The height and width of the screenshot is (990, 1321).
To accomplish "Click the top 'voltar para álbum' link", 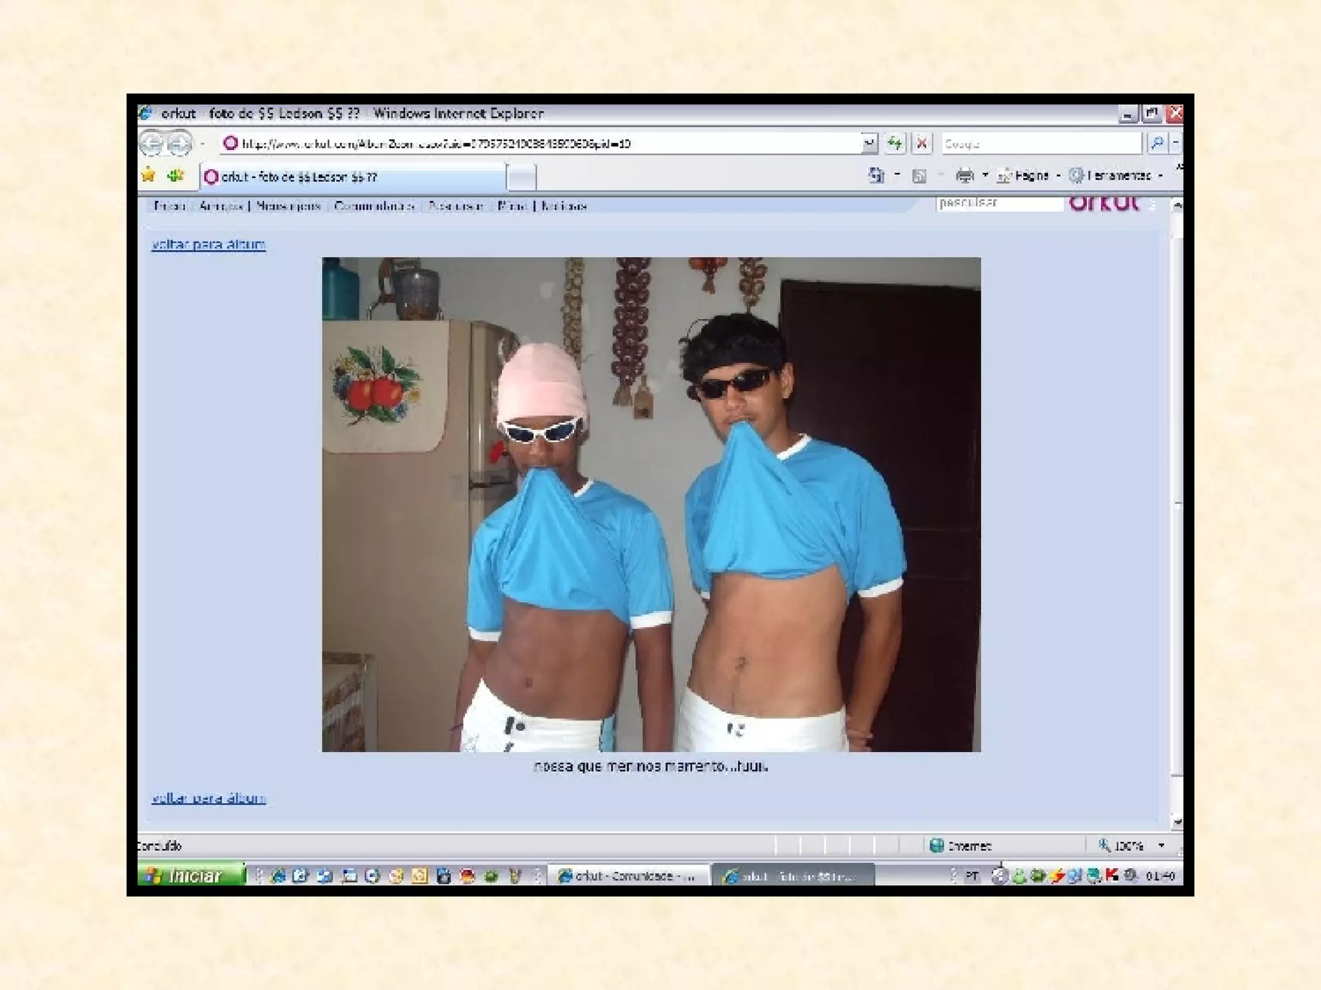I will coord(208,244).
